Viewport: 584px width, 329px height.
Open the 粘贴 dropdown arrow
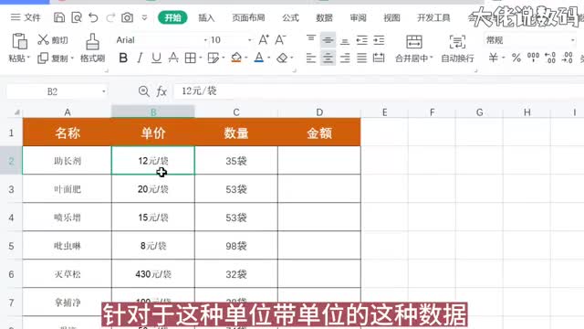[x=28, y=58]
